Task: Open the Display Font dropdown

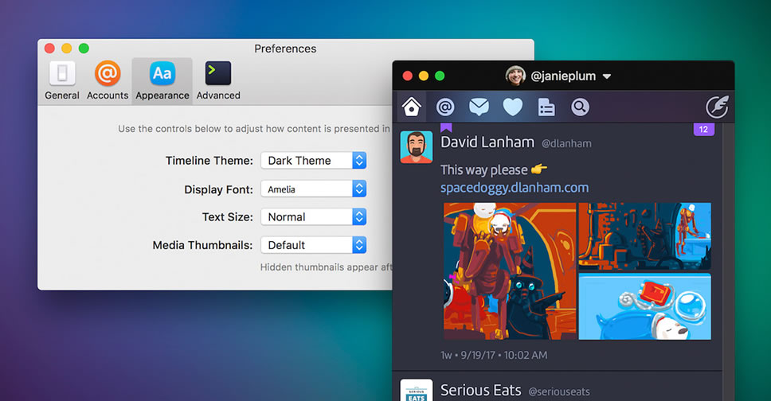Action: click(x=313, y=189)
